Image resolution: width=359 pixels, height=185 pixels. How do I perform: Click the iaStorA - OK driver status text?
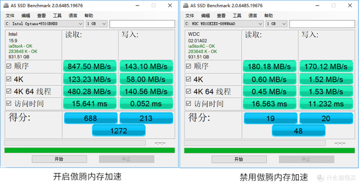20,46
